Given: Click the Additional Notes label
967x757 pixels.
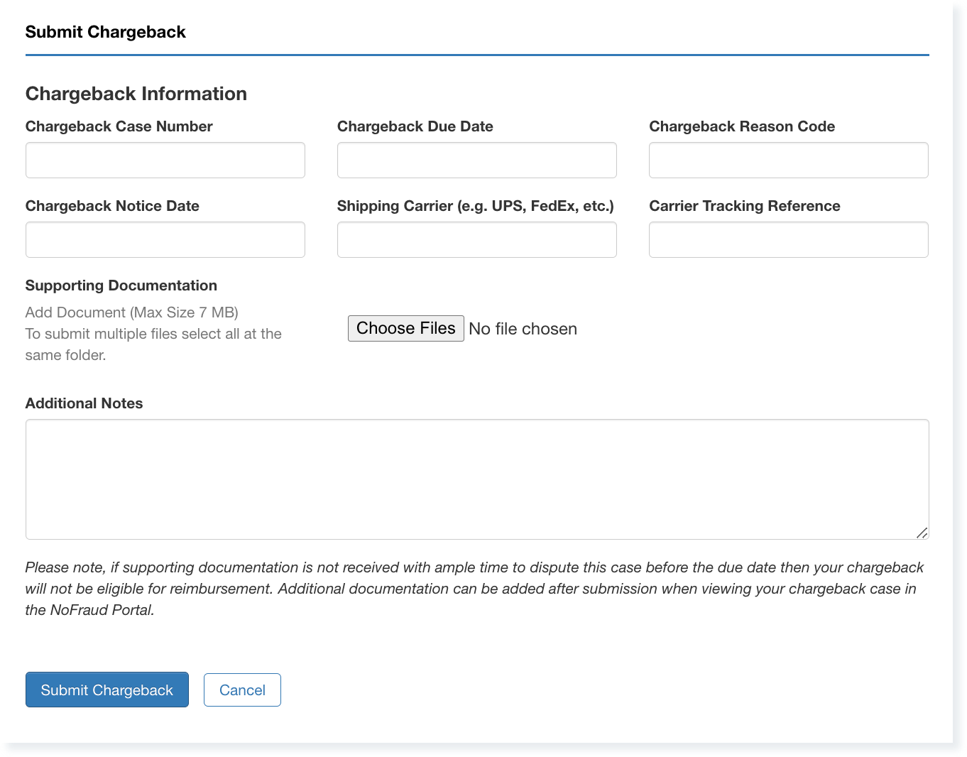Looking at the screenshot, I should (x=84, y=403).
